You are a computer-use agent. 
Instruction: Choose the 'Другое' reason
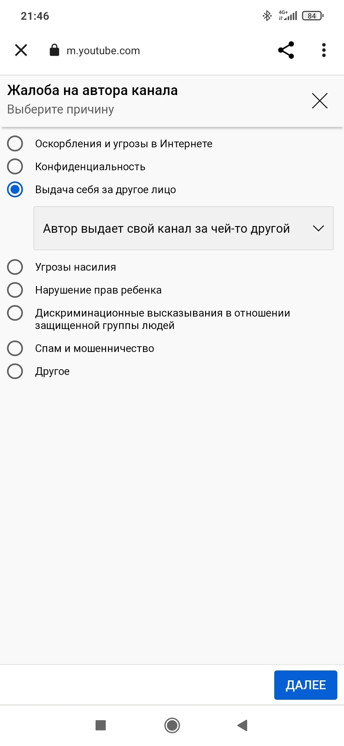[x=15, y=371]
